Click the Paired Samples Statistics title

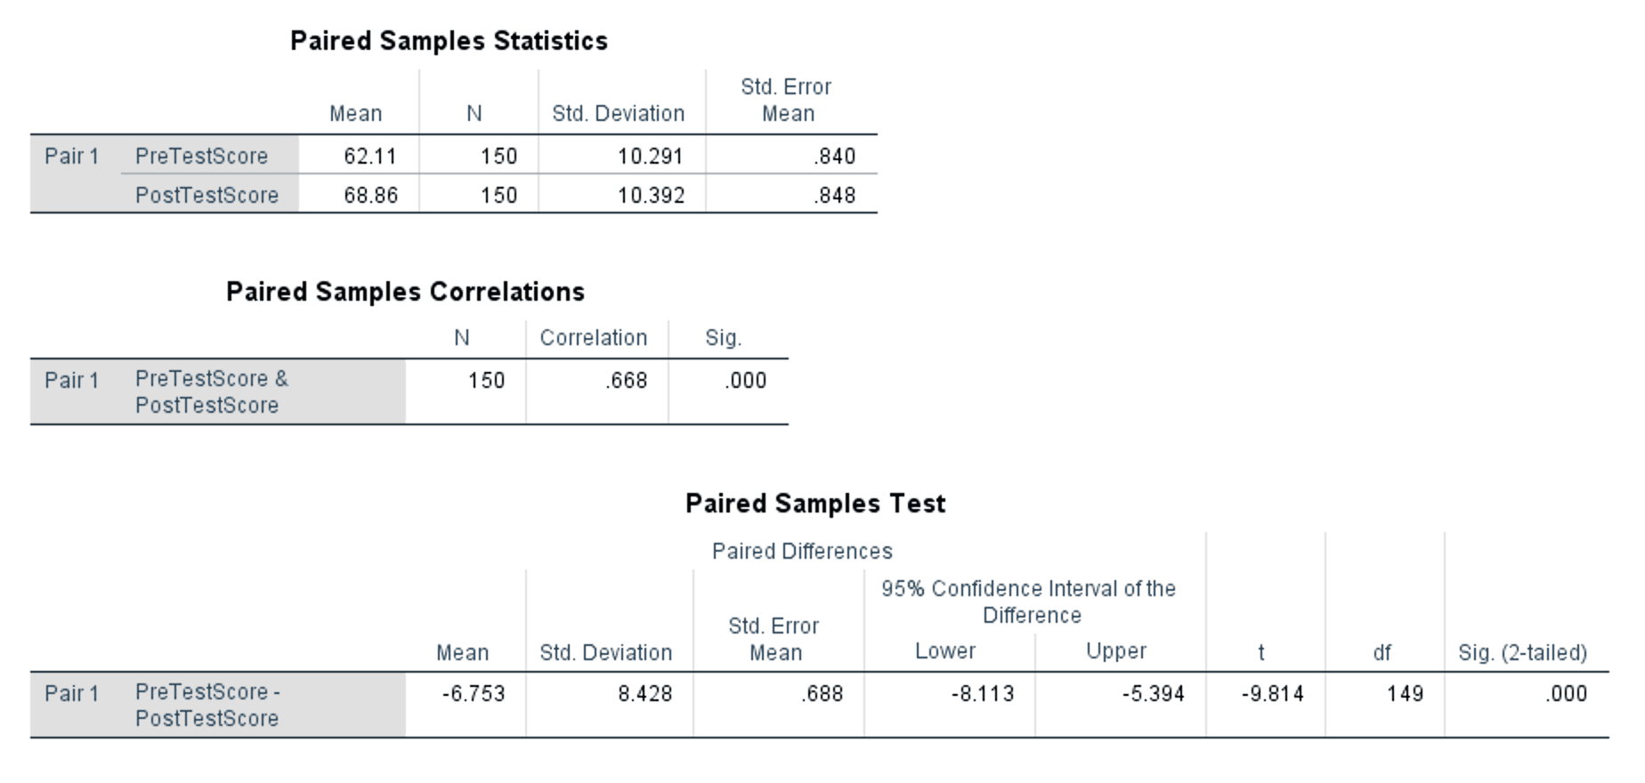coord(449,41)
